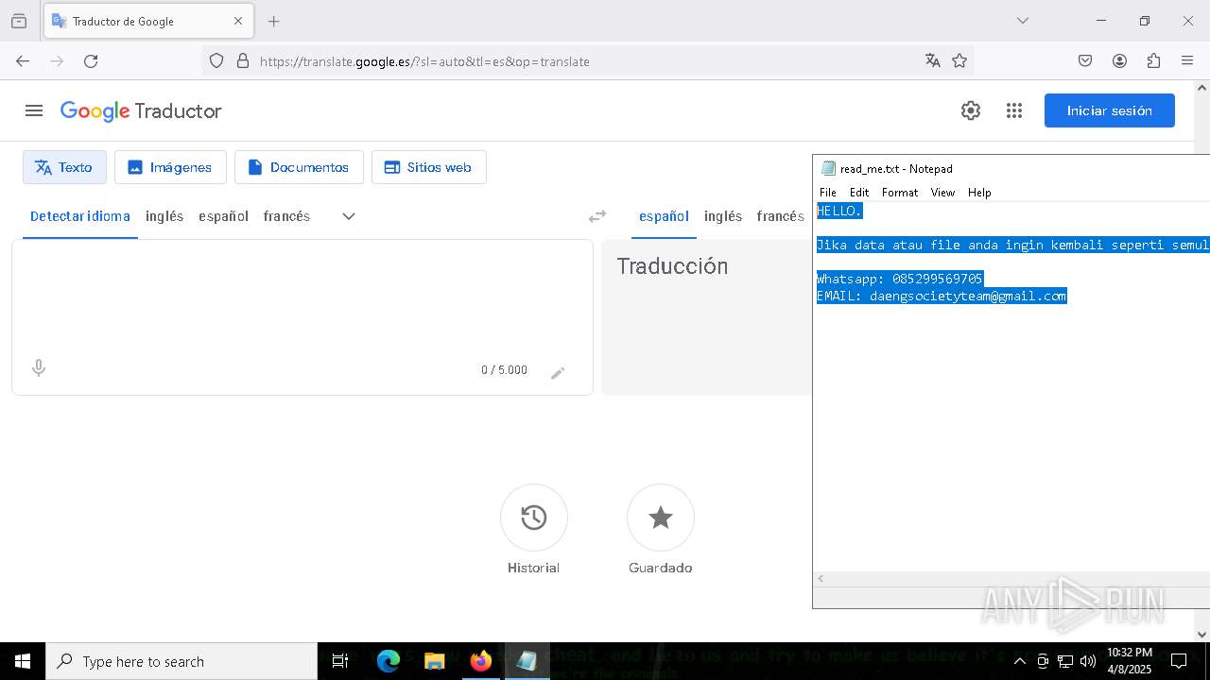Click the Iniciar sesión button

point(1109,110)
